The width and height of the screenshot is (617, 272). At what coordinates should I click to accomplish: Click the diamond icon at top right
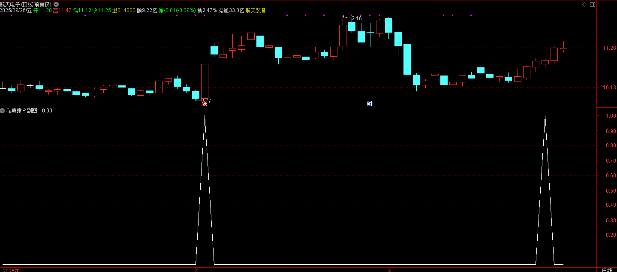(584, 4)
